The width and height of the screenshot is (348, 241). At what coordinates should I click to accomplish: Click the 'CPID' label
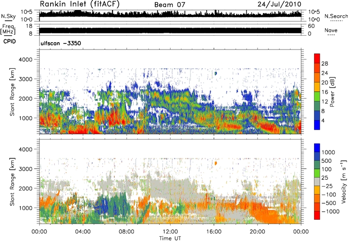9,41
